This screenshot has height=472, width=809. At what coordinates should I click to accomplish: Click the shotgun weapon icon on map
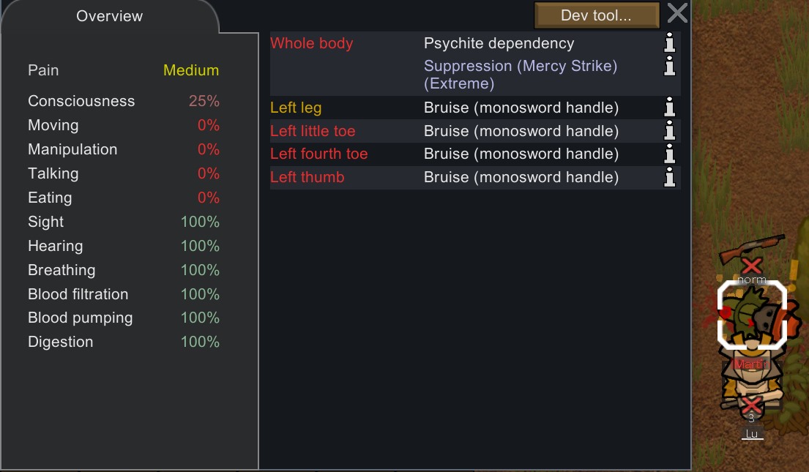point(752,247)
